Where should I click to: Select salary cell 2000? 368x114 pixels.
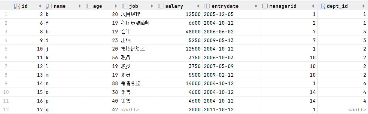point(179,109)
